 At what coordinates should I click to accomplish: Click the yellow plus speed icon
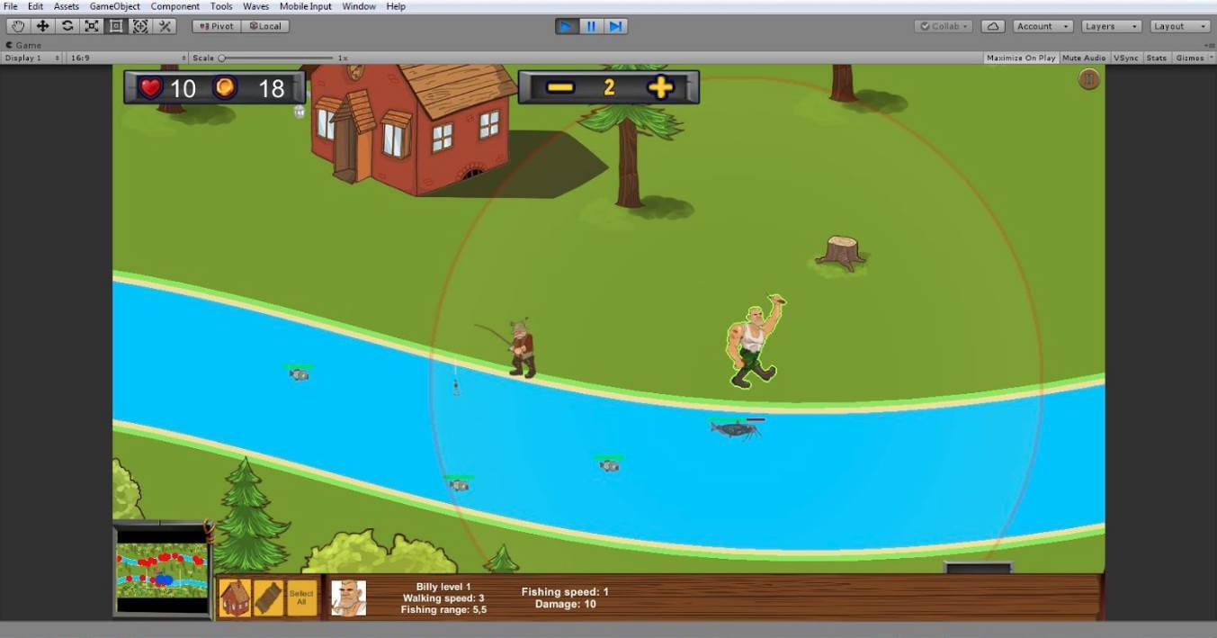[x=660, y=87]
